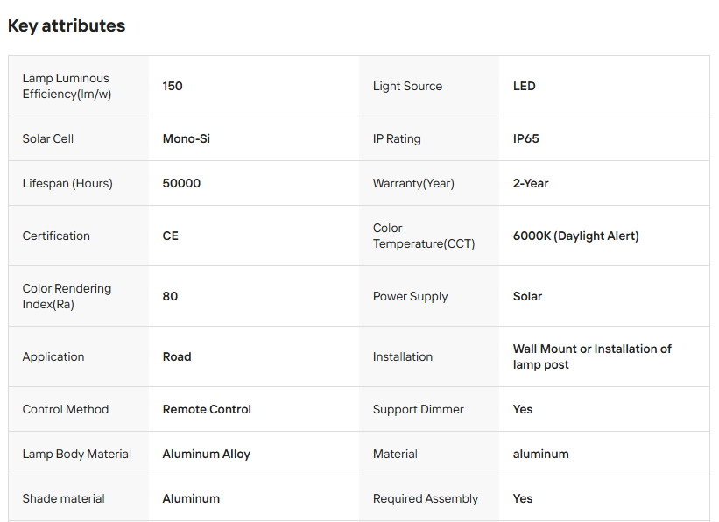Click the Wall Mount installation value
Screen dimensions: 719x522
pos(592,356)
